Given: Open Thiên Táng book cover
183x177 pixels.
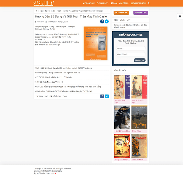Looking at the screenshot, I should [139, 117].
